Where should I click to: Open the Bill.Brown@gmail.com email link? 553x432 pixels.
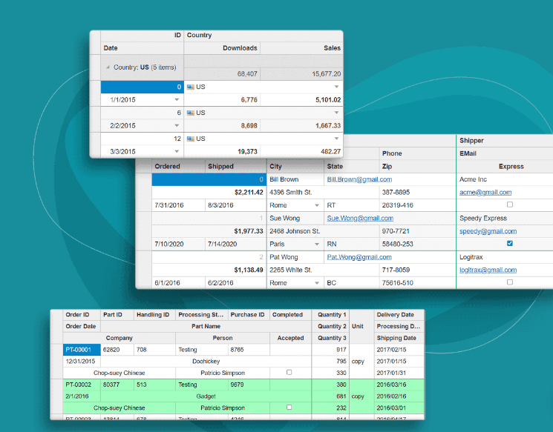pos(359,179)
